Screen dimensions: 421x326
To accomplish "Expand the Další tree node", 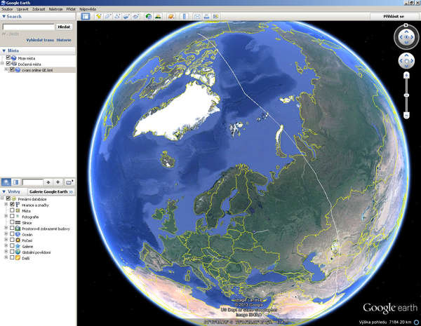I will point(6,258).
